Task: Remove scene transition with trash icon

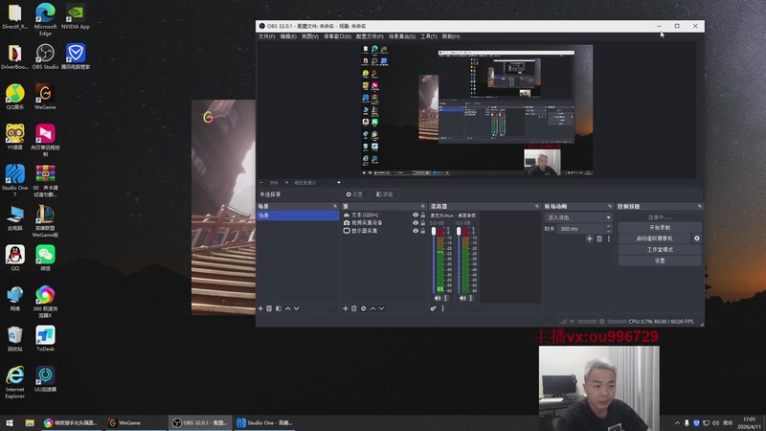Action: click(599, 238)
